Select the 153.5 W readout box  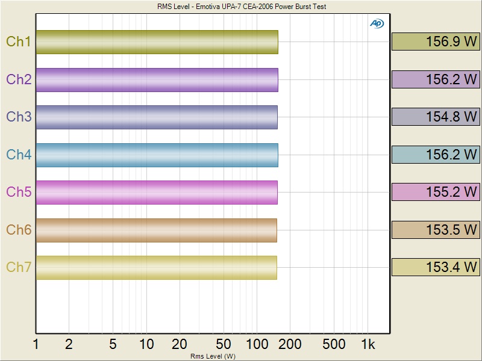pos(436,230)
